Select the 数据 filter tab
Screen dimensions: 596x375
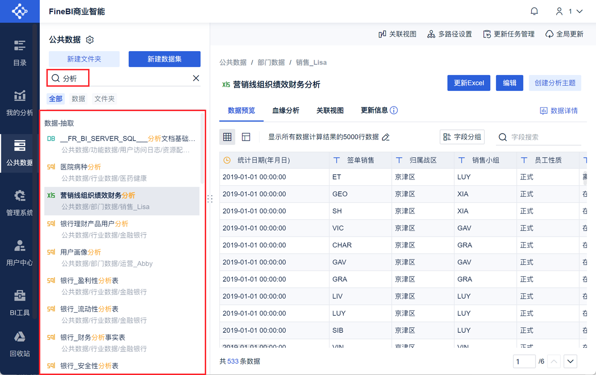[x=78, y=99]
